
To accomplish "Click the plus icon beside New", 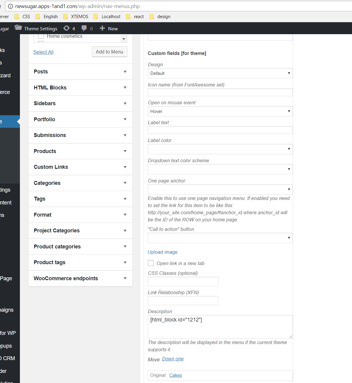I will (102, 28).
